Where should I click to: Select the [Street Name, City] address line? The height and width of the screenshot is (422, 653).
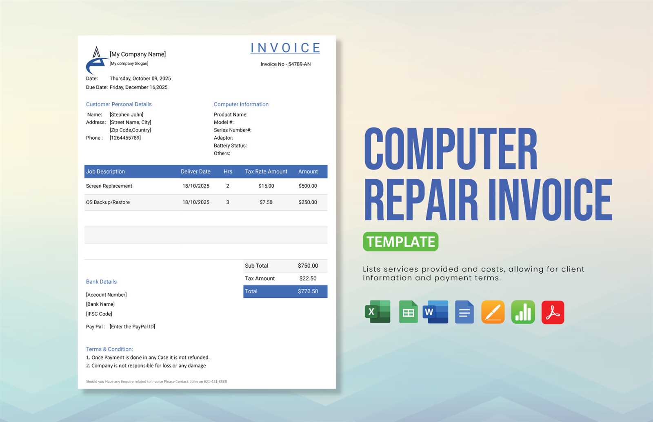[x=130, y=123]
